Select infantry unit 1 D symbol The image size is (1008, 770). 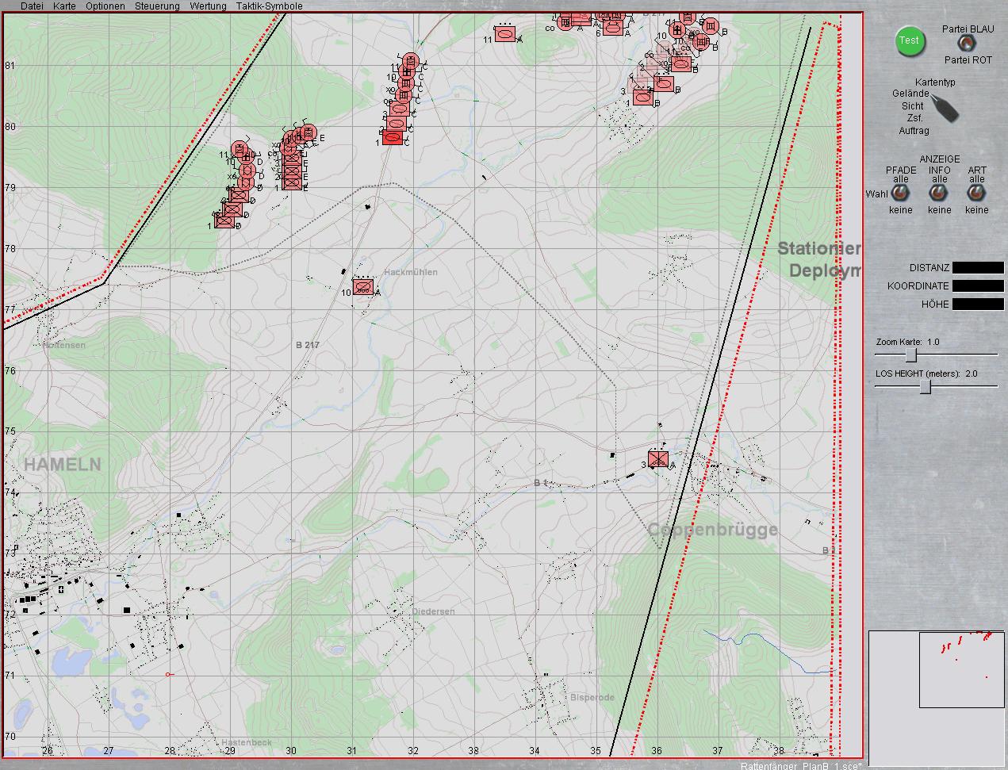click(x=225, y=220)
